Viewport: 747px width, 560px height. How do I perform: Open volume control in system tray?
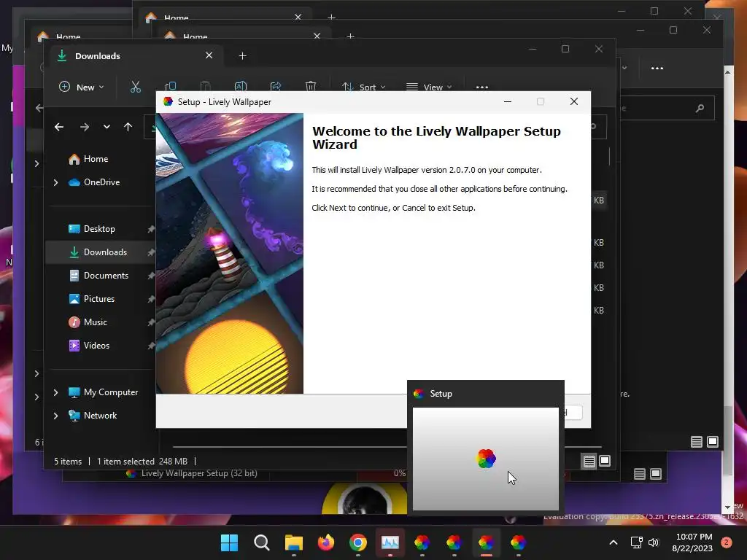pos(654,542)
